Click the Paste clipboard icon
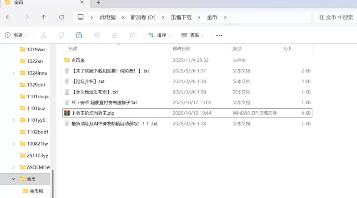 tap(79, 35)
